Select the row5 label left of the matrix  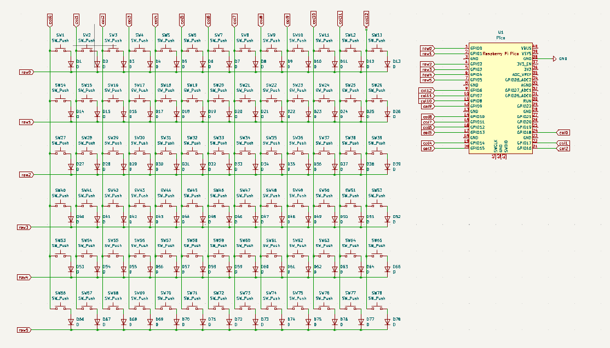(24, 330)
